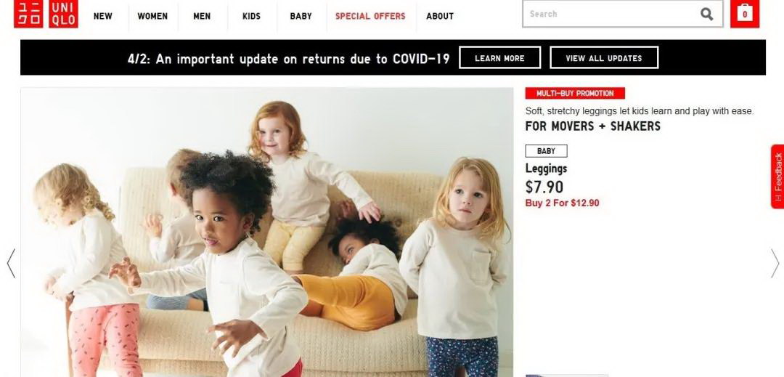Click the search magnifying glass icon
The height and width of the screenshot is (377, 784).
tap(706, 14)
